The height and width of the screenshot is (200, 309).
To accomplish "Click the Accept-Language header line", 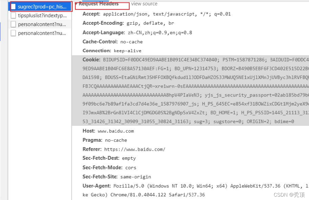I will pyautogui.click(x=137, y=33).
